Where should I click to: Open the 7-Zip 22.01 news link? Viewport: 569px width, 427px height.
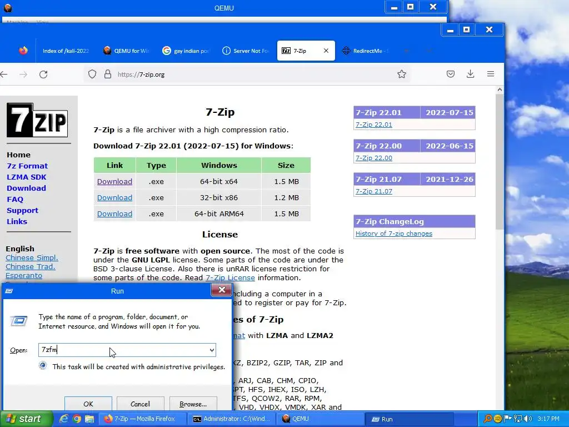click(374, 125)
